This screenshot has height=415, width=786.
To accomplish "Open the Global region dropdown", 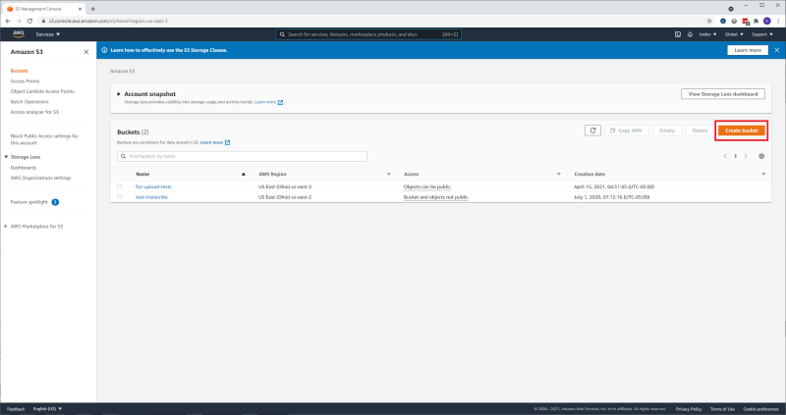I will [734, 34].
